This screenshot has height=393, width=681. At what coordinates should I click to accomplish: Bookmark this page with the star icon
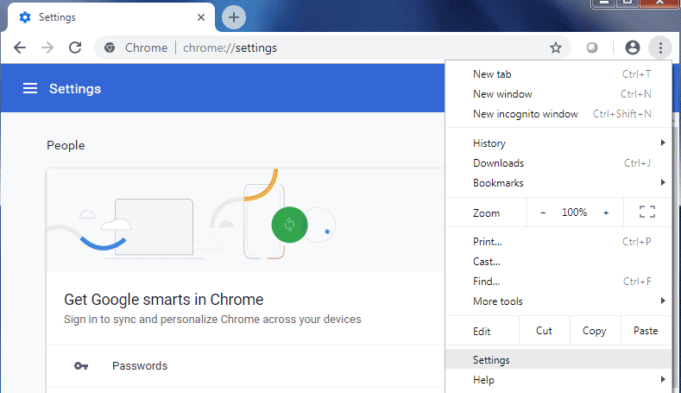tap(556, 48)
